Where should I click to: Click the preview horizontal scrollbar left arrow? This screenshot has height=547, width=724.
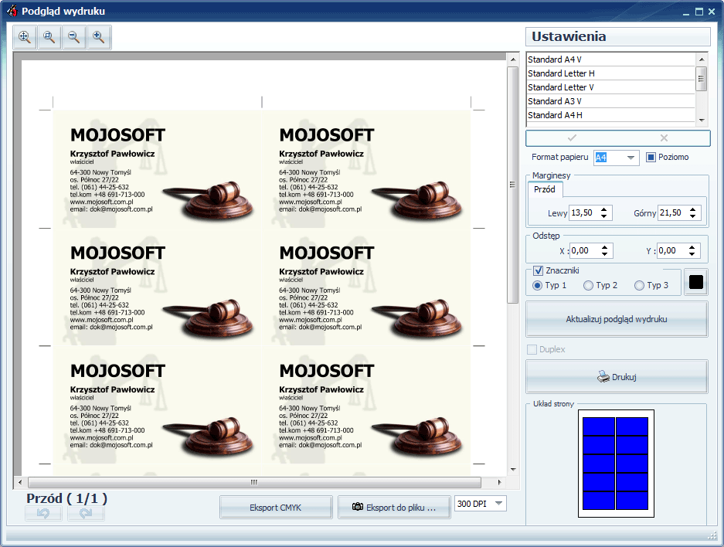(x=20, y=482)
